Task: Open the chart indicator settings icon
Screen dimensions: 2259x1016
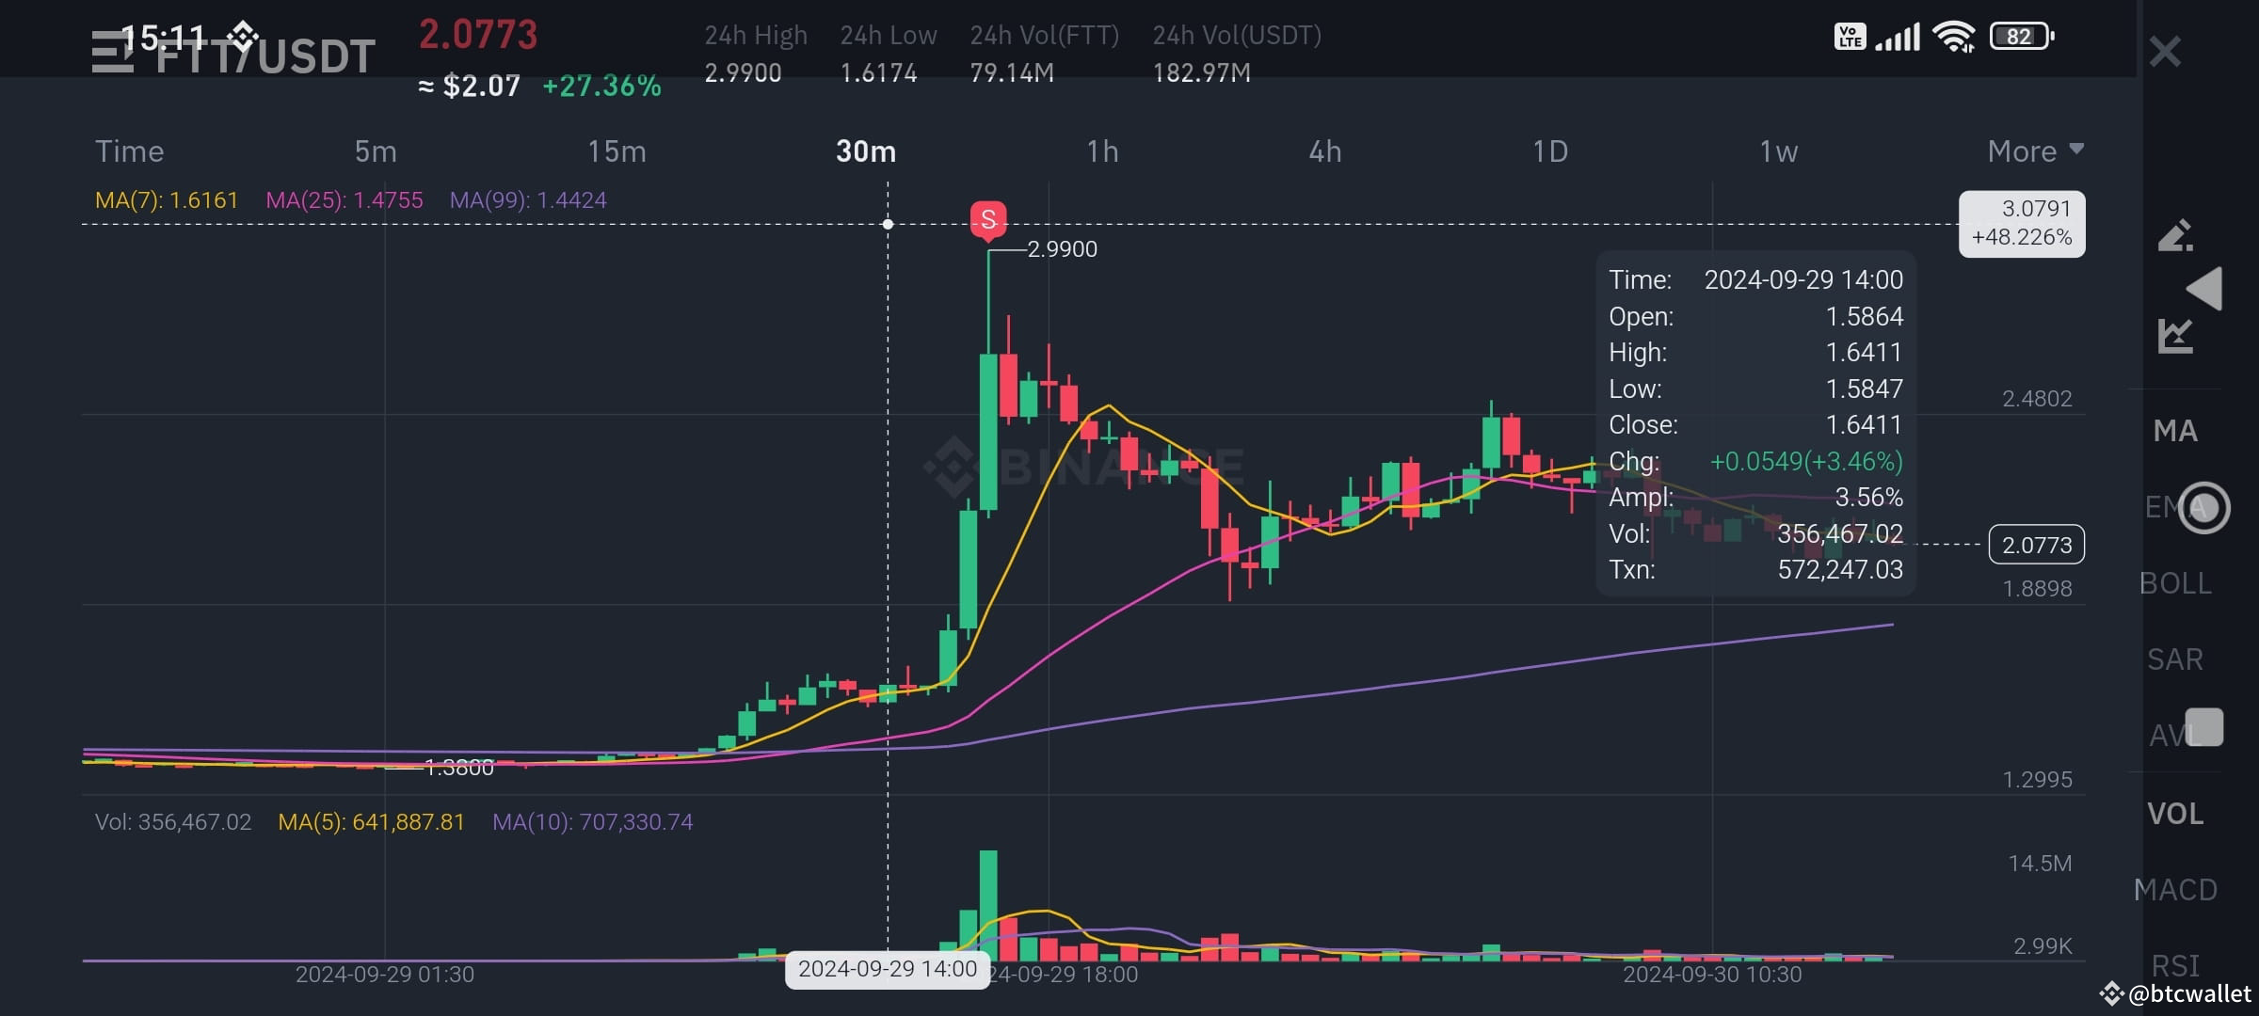Action: coord(2174,336)
